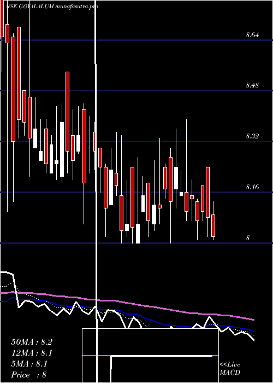Click the 5MA : 8.1 readout
Image resolution: width=273 pixels, height=383 pixels.
tap(29, 364)
